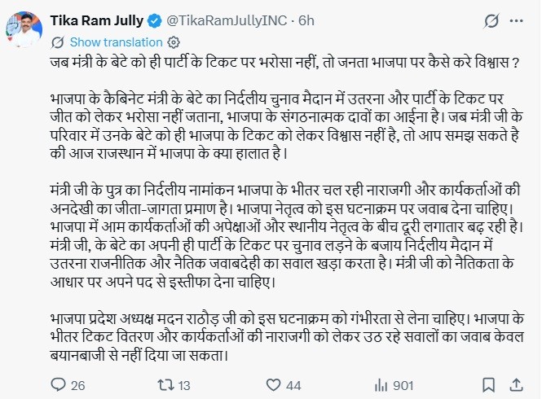Repost the tweet with retweet icon

[166, 385]
